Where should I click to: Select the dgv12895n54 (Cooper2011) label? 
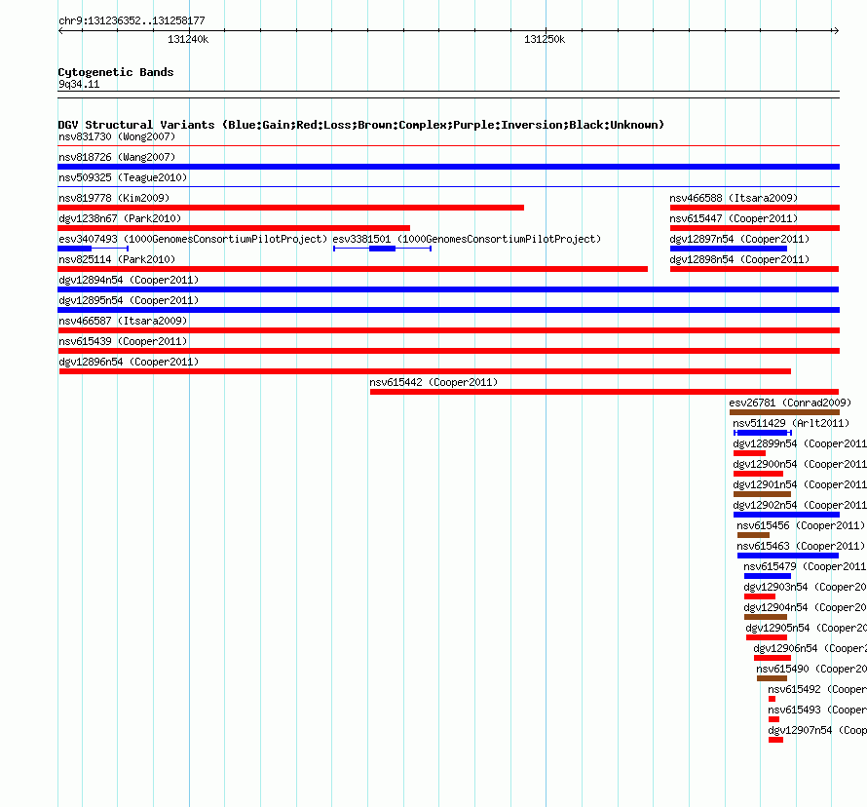click(x=129, y=300)
